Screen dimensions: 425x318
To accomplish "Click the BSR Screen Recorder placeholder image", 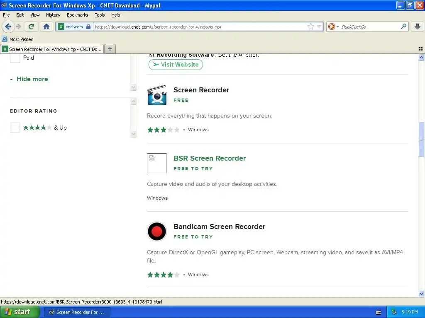I will pyautogui.click(x=157, y=163).
